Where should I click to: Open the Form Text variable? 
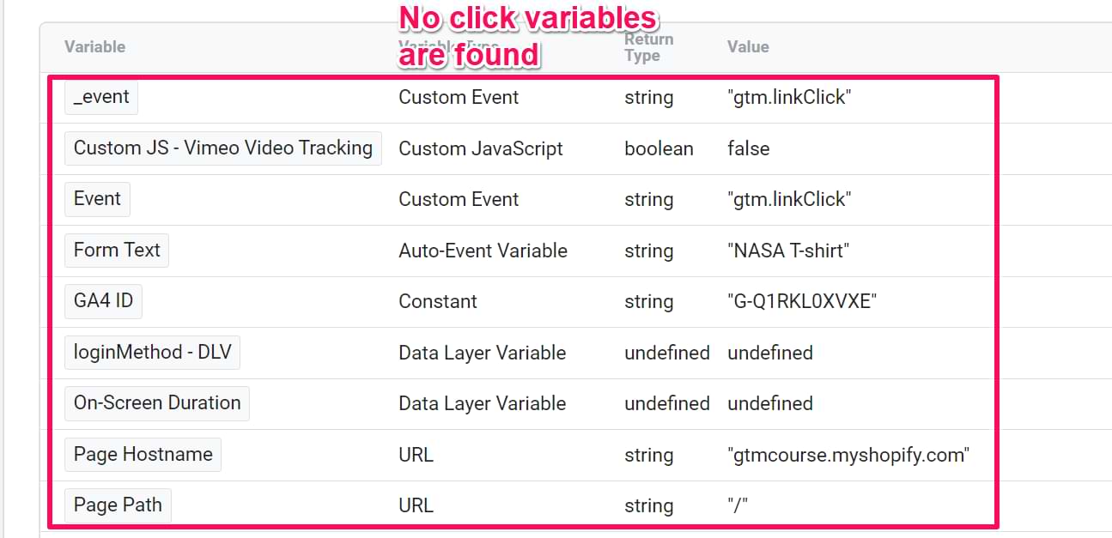tap(117, 251)
